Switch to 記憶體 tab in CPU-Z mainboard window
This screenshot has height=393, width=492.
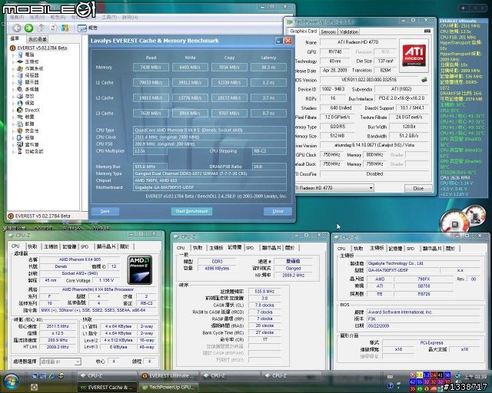(x=395, y=249)
